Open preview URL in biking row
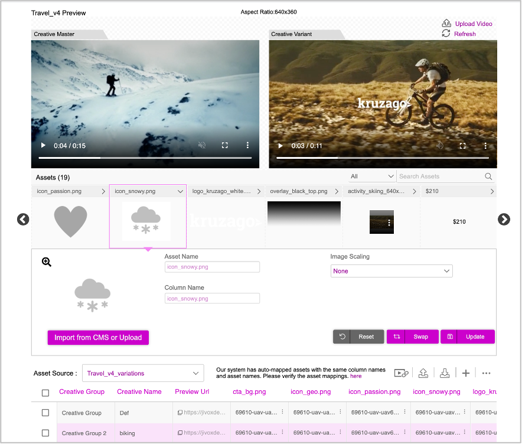 pyautogui.click(x=201, y=433)
